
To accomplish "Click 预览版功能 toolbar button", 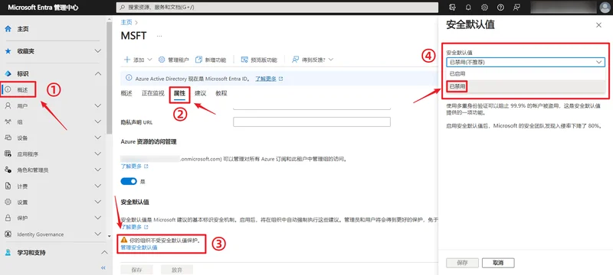I will point(259,60).
